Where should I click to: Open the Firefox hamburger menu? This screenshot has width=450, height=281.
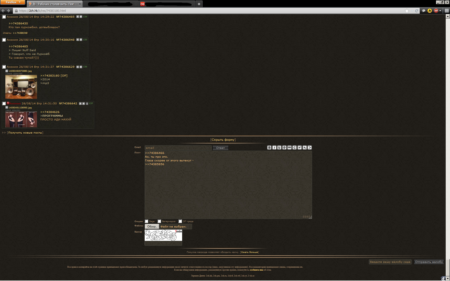[x=447, y=11]
